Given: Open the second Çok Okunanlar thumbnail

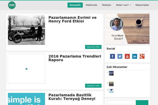Looking at the screenshot, I should click(111, 84).
